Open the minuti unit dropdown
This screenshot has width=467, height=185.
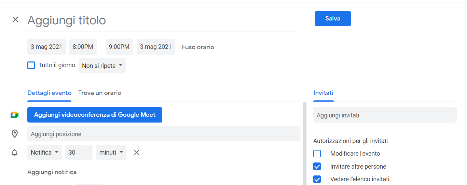[x=111, y=153]
